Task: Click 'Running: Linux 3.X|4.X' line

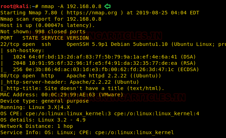Action: click(x=35, y=107)
